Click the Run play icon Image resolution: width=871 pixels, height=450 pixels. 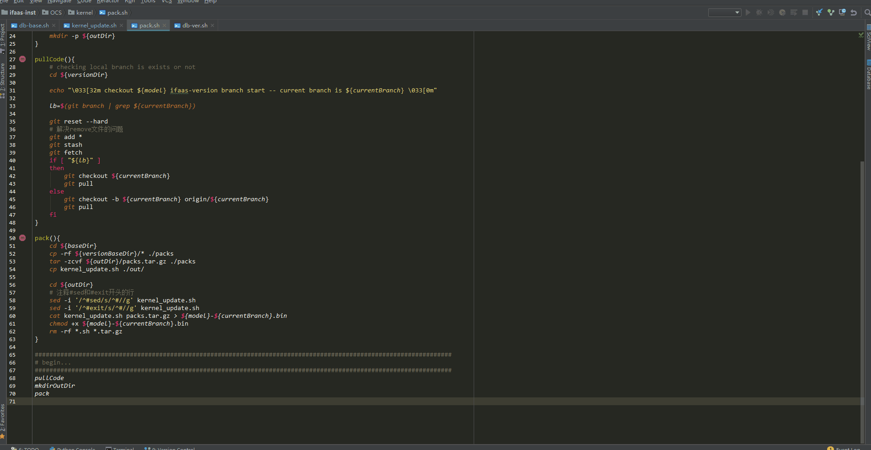tap(748, 12)
